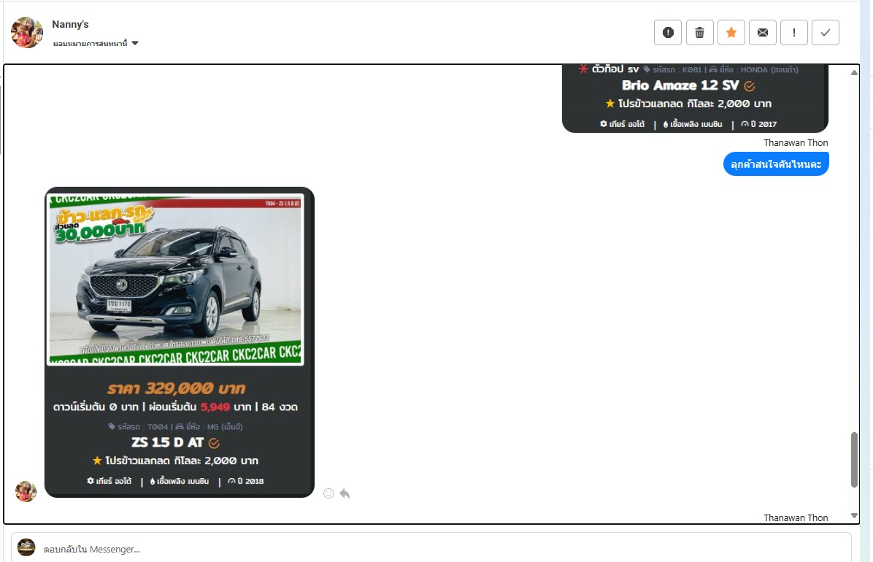Mark conversation as spam with octagon icon
873x562 pixels.
click(x=667, y=32)
